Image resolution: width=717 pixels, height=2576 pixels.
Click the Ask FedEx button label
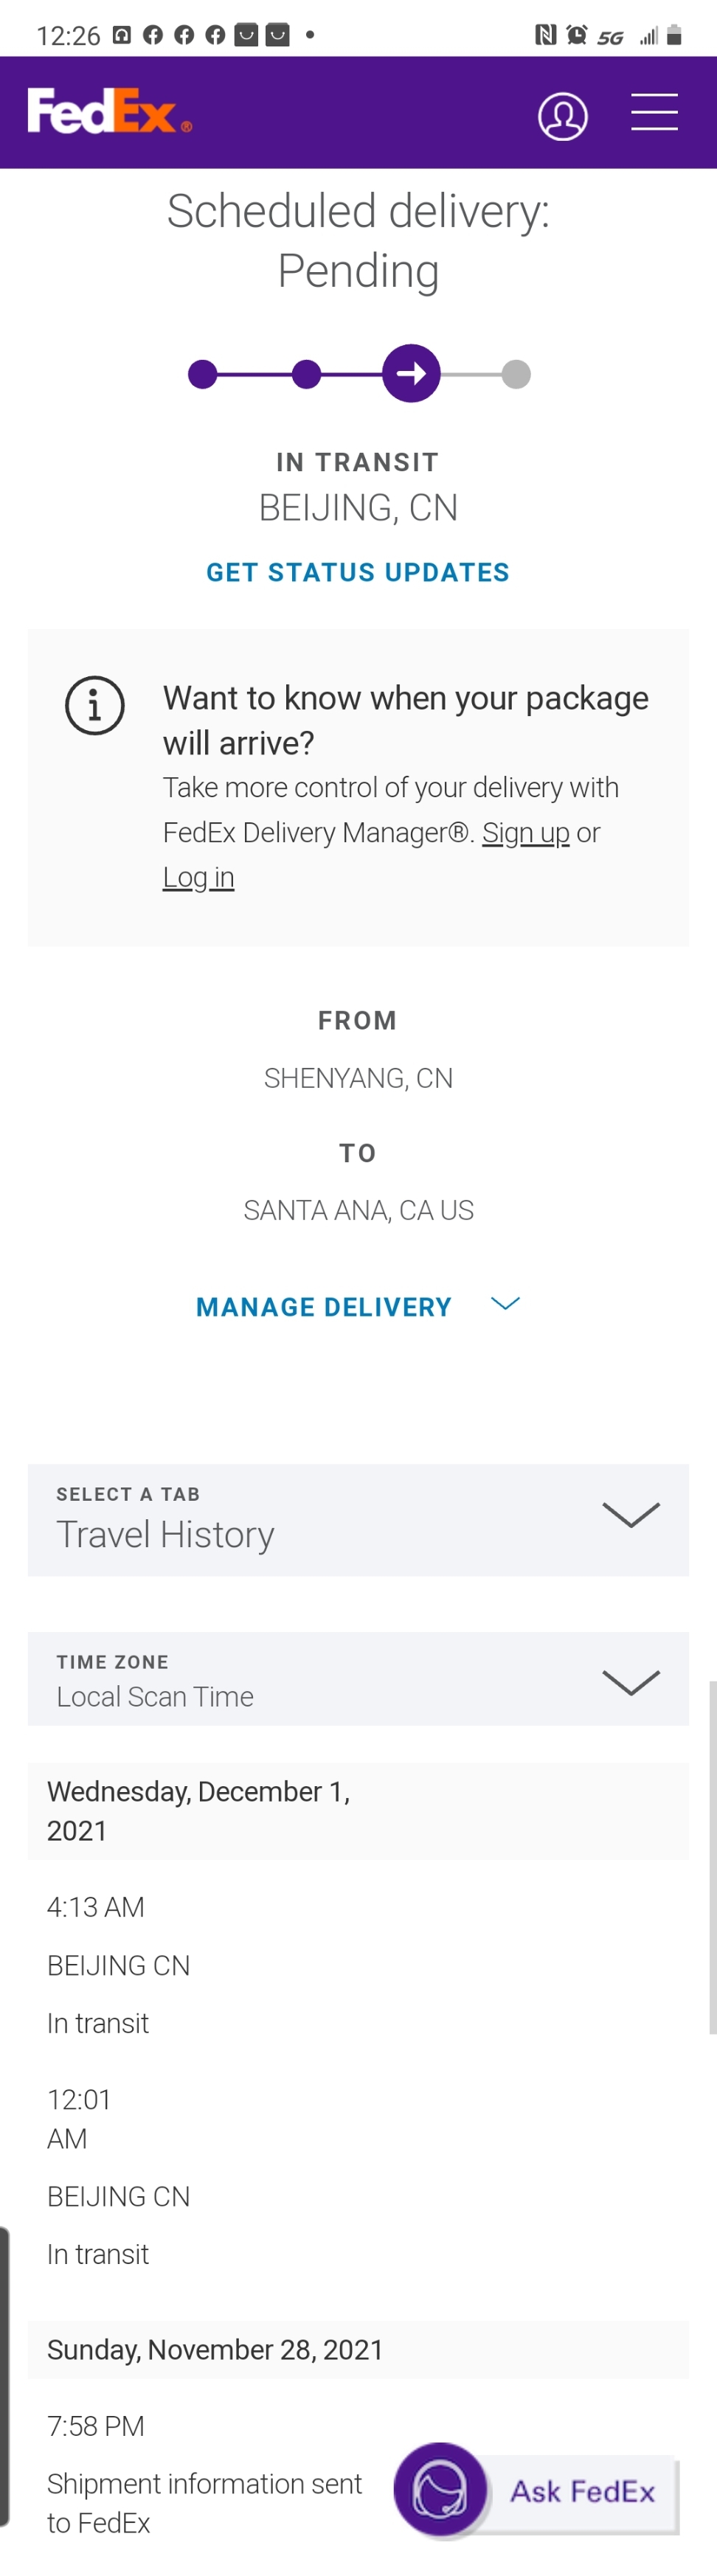[x=582, y=2490]
